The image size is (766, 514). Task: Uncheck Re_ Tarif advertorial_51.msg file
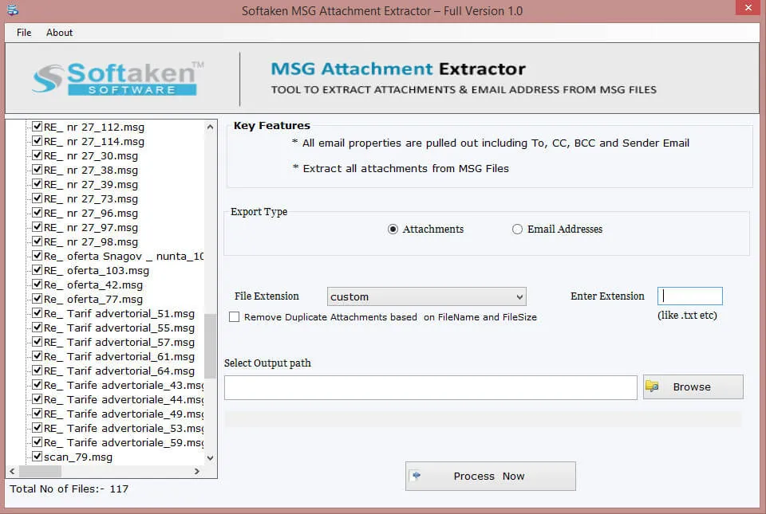coord(38,313)
